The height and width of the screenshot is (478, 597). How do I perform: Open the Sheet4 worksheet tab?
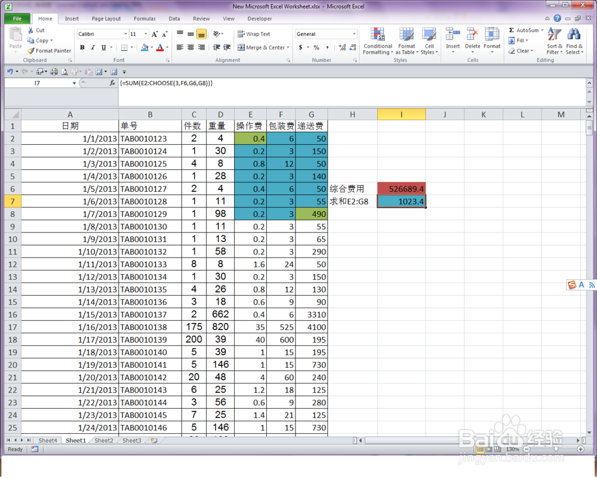pyautogui.click(x=48, y=440)
